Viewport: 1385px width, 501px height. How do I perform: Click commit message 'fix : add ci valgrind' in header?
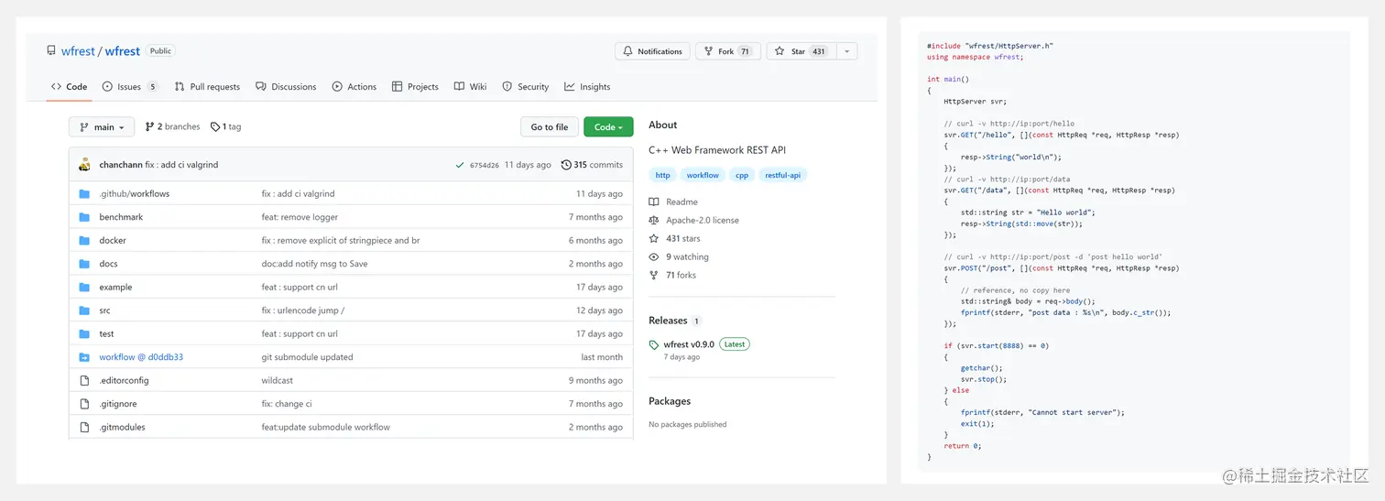181,165
